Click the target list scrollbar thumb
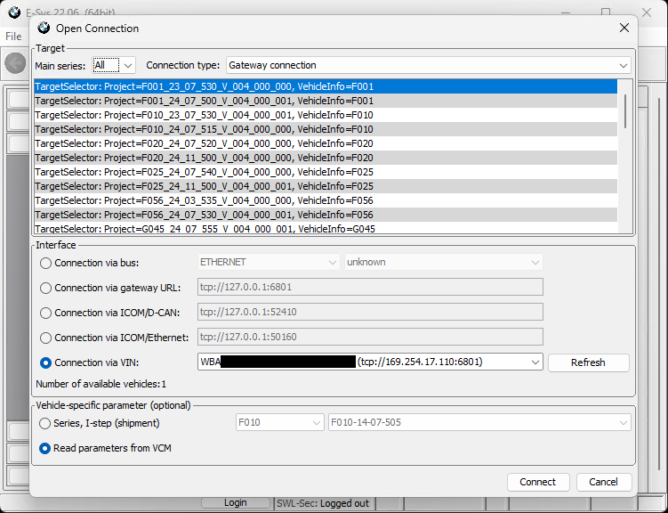 (x=625, y=111)
